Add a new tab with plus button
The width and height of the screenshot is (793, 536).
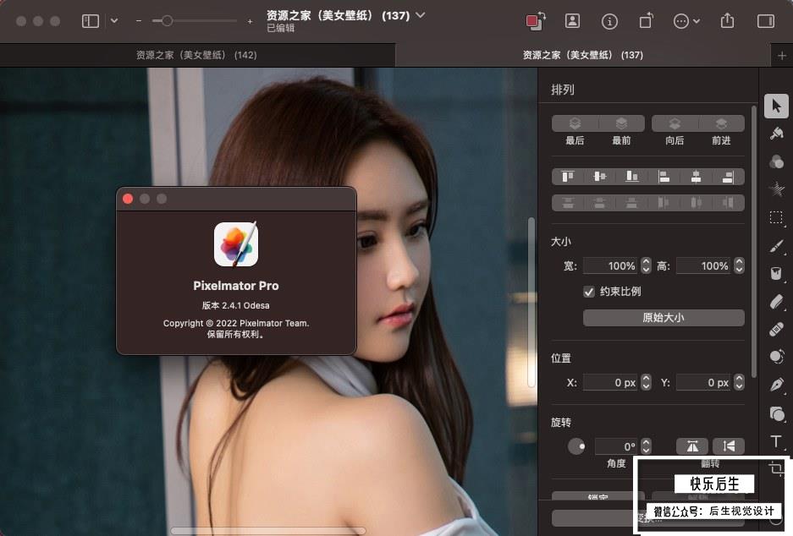pos(782,56)
